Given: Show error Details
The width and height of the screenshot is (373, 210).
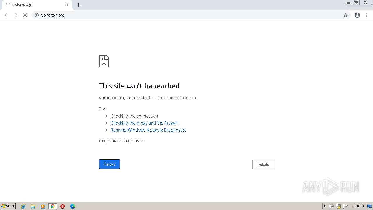Looking at the screenshot, I should click(263, 164).
